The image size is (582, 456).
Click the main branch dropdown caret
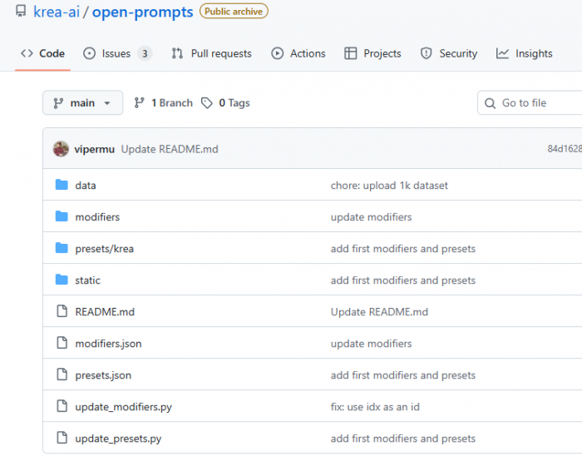pyautogui.click(x=107, y=103)
